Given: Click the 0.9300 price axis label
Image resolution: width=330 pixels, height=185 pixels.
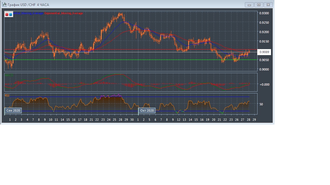Looking at the screenshot, I should (x=264, y=13).
